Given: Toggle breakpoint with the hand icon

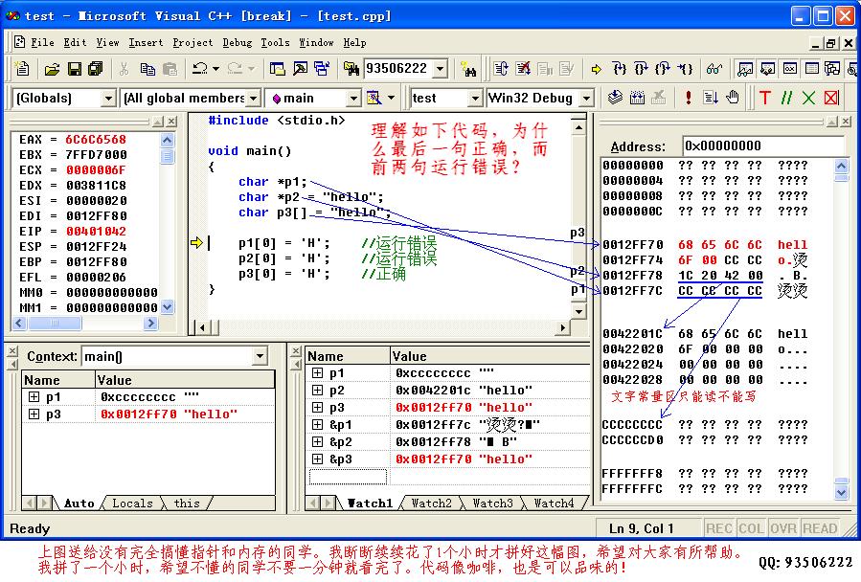Looking at the screenshot, I should [733, 98].
